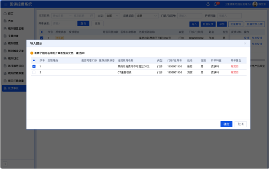270x169 pixels.
Task: Open the 类型 dropdown showing 全部
Action: [113, 16]
